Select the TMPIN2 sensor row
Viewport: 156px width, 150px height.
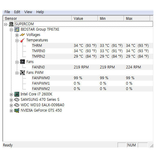pyautogui.click(x=92, y=56)
